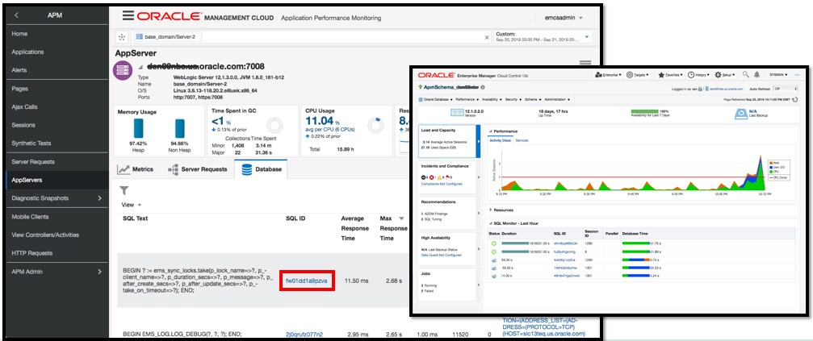813x341 pixels.
Task: Switch to the Metrics tab
Action: click(136, 169)
